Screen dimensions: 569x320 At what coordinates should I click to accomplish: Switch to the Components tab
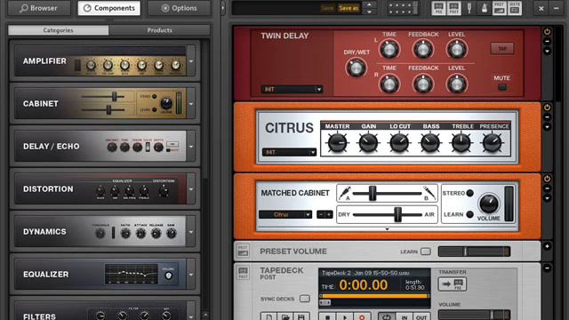tap(109, 8)
